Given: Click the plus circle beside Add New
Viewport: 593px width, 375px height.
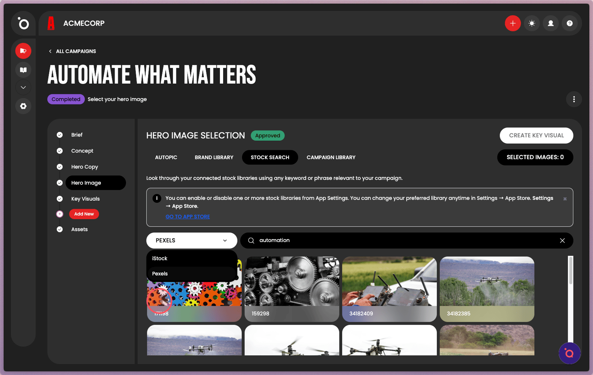Looking at the screenshot, I should click(60, 214).
